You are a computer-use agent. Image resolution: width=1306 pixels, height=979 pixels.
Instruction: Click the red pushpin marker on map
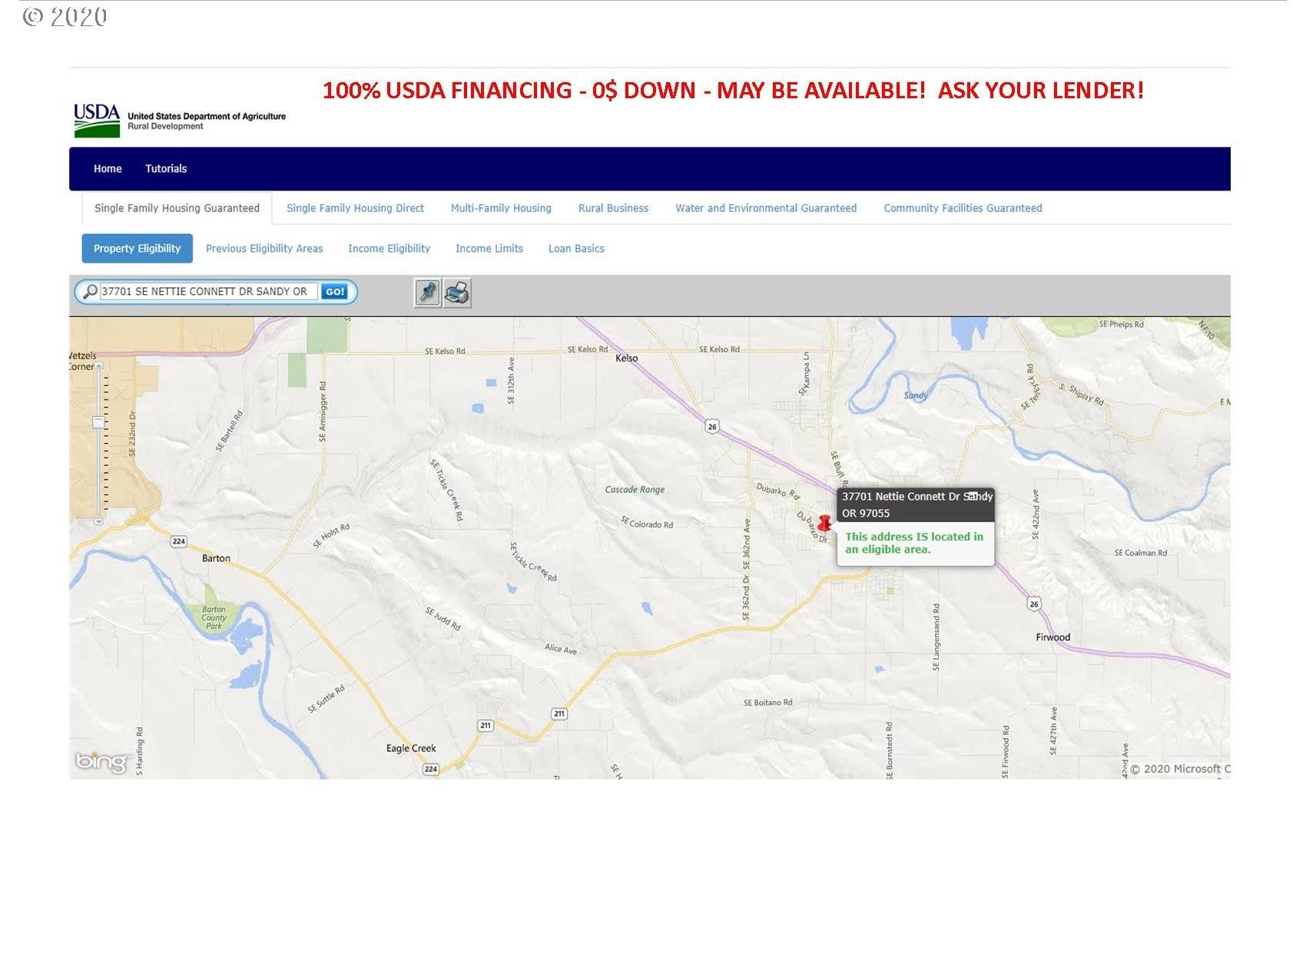click(824, 524)
